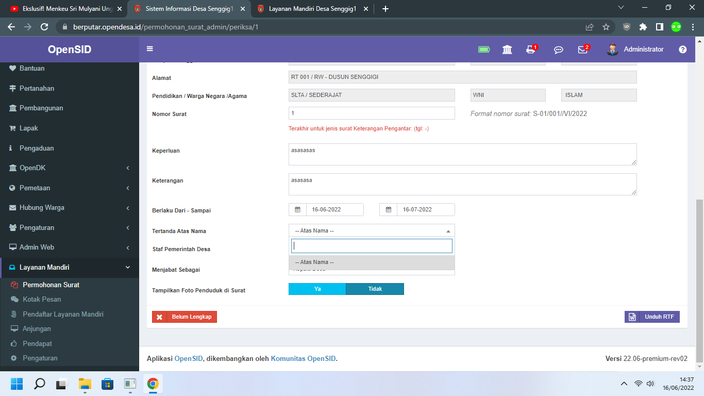
Task: Download the document via Unduh RTF
Action: (x=652, y=317)
